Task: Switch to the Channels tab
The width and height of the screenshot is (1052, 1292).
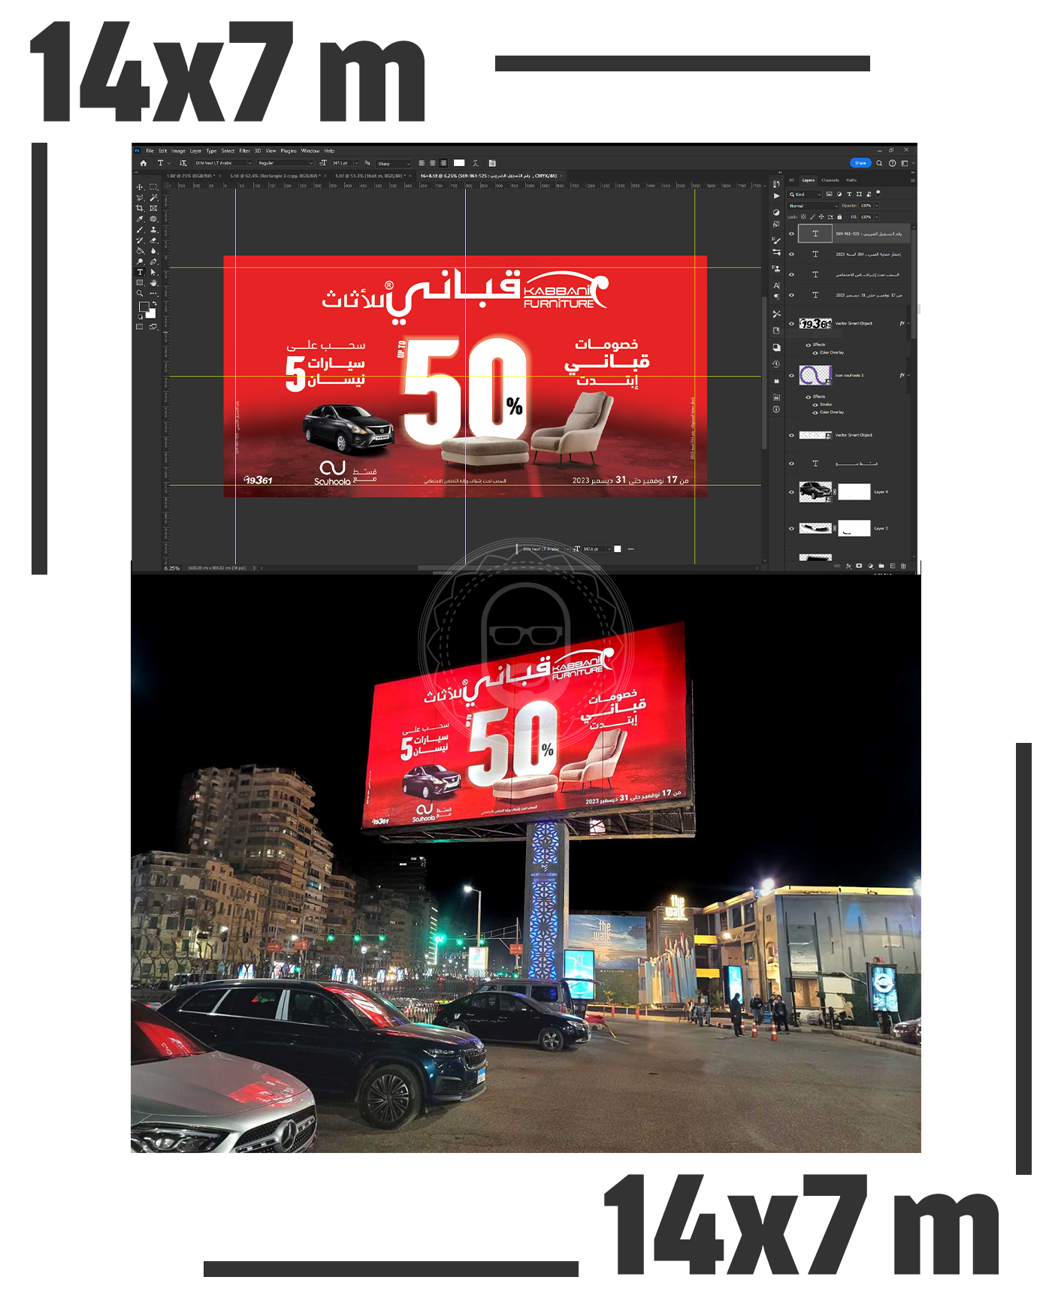Action: pos(830,180)
